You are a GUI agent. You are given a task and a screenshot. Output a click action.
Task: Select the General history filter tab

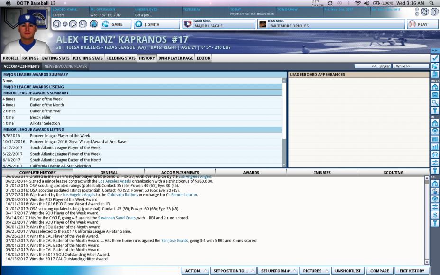tap(109, 172)
